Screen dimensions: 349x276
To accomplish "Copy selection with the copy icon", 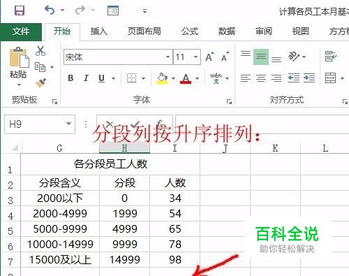I will (40, 67).
